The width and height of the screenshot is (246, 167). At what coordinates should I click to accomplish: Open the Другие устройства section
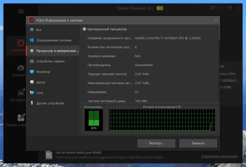coord(53,103)
